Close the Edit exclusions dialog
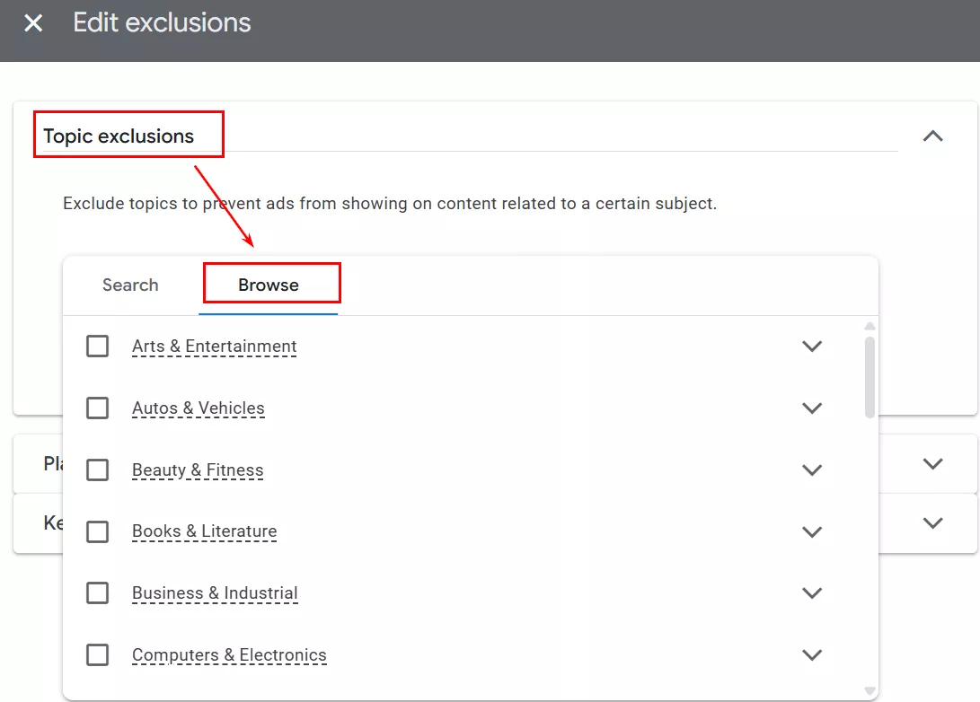The width and height of the screenshot is (980, 702). pyautogui.click(x=33, y=23)
